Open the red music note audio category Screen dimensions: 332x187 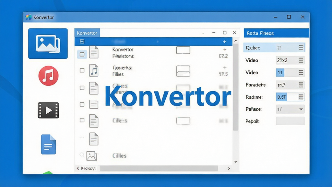[49, 76]
